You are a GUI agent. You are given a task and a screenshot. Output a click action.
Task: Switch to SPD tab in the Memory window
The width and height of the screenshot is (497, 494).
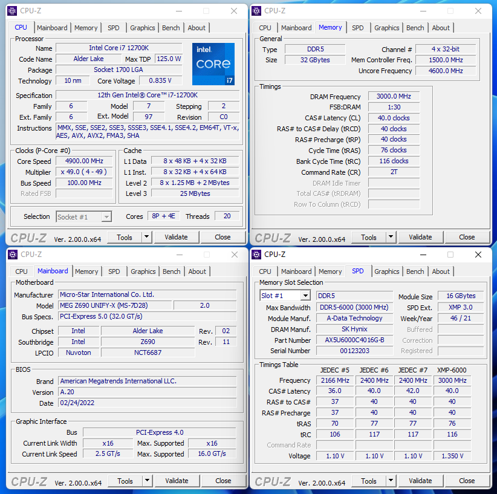coord(357,28)
